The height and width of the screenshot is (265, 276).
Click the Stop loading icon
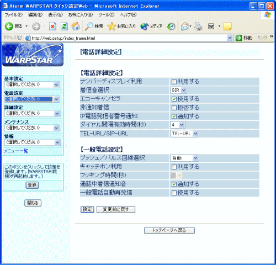point(52,26)
